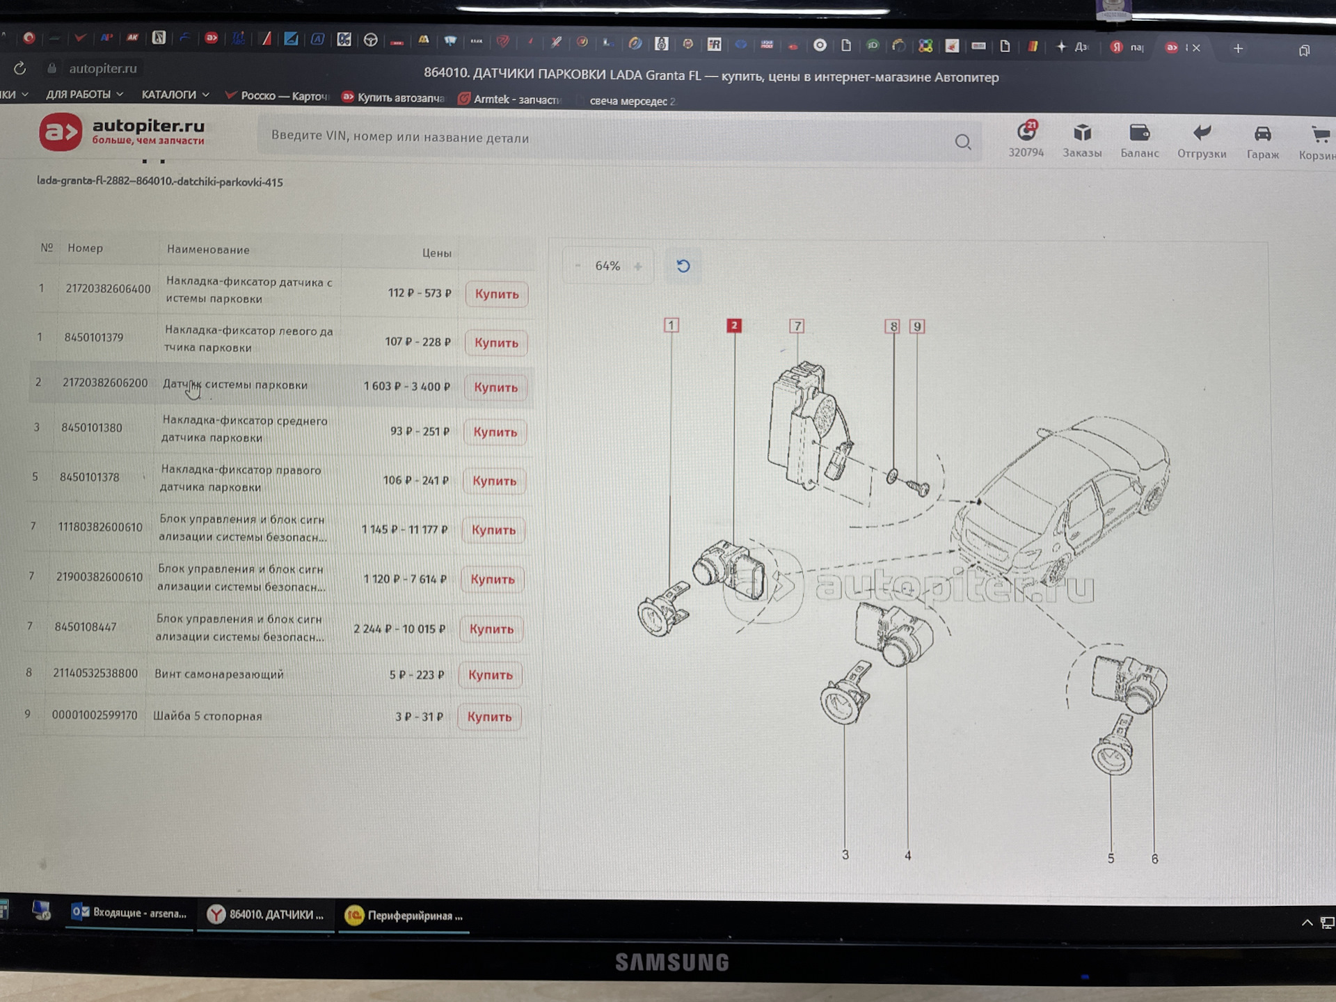The width and height of the screenshot is (1336, 1002).
Task: Expand the ДЛЯ РАБОТЫ bookmarks folder
Action: coord(83,94)
